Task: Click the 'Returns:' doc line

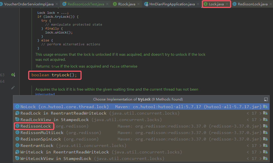Action: (87, 66)
